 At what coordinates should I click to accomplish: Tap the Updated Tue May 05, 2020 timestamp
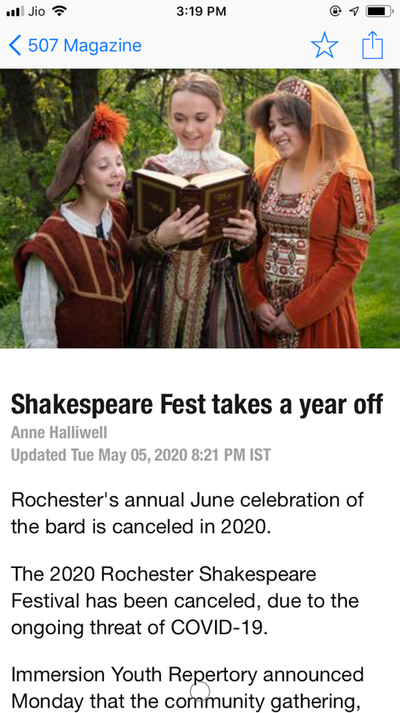pyautogui.click(x=141, y=455)
